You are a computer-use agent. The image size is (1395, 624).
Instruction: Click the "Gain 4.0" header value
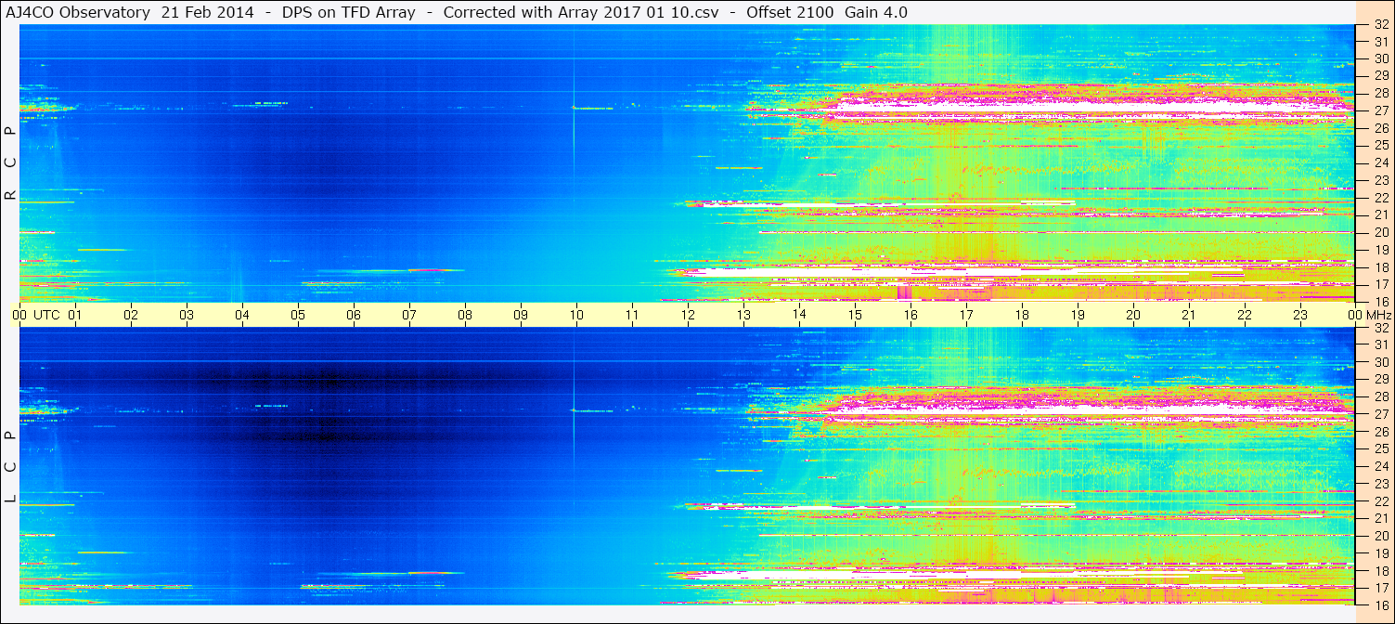pyautogui.click(x=875, y=13)
